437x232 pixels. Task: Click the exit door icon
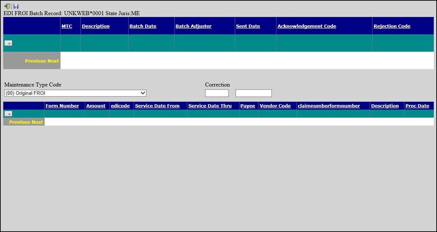[x=7, y=6]
